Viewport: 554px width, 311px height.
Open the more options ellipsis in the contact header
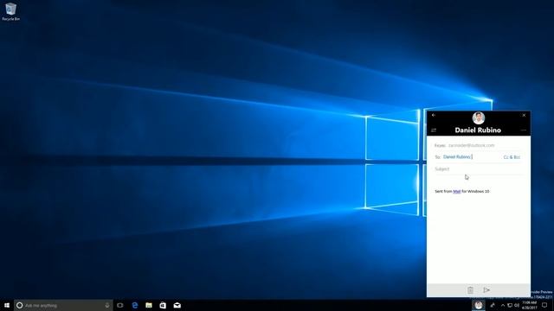pos(523,130)
